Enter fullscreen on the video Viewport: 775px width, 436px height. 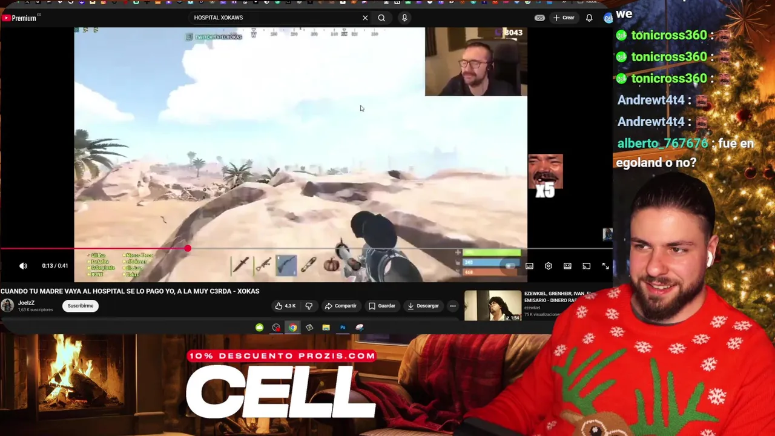[605, 266]
